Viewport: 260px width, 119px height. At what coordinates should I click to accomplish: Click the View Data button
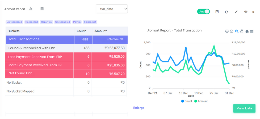[x=244, y=108]
